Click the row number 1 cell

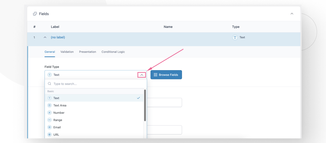34,37
